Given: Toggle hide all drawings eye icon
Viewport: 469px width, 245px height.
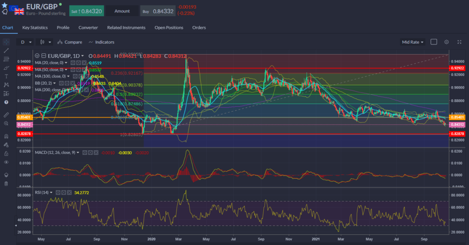Looking at the screenshot, I should [x=6, y=162].
